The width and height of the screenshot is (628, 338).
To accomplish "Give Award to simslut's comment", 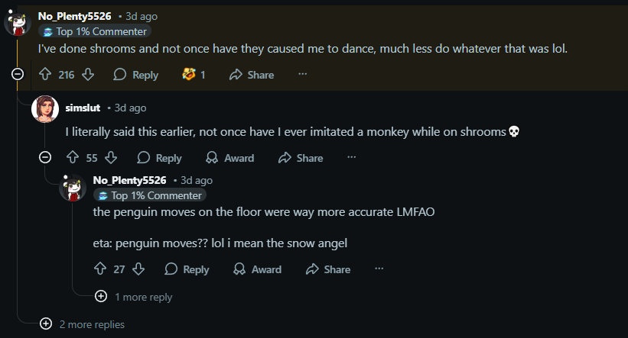I will (229, 158).
